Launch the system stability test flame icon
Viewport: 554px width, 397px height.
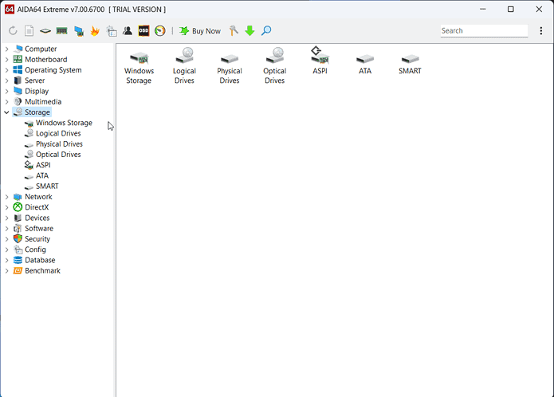click(x=95, y=31)
